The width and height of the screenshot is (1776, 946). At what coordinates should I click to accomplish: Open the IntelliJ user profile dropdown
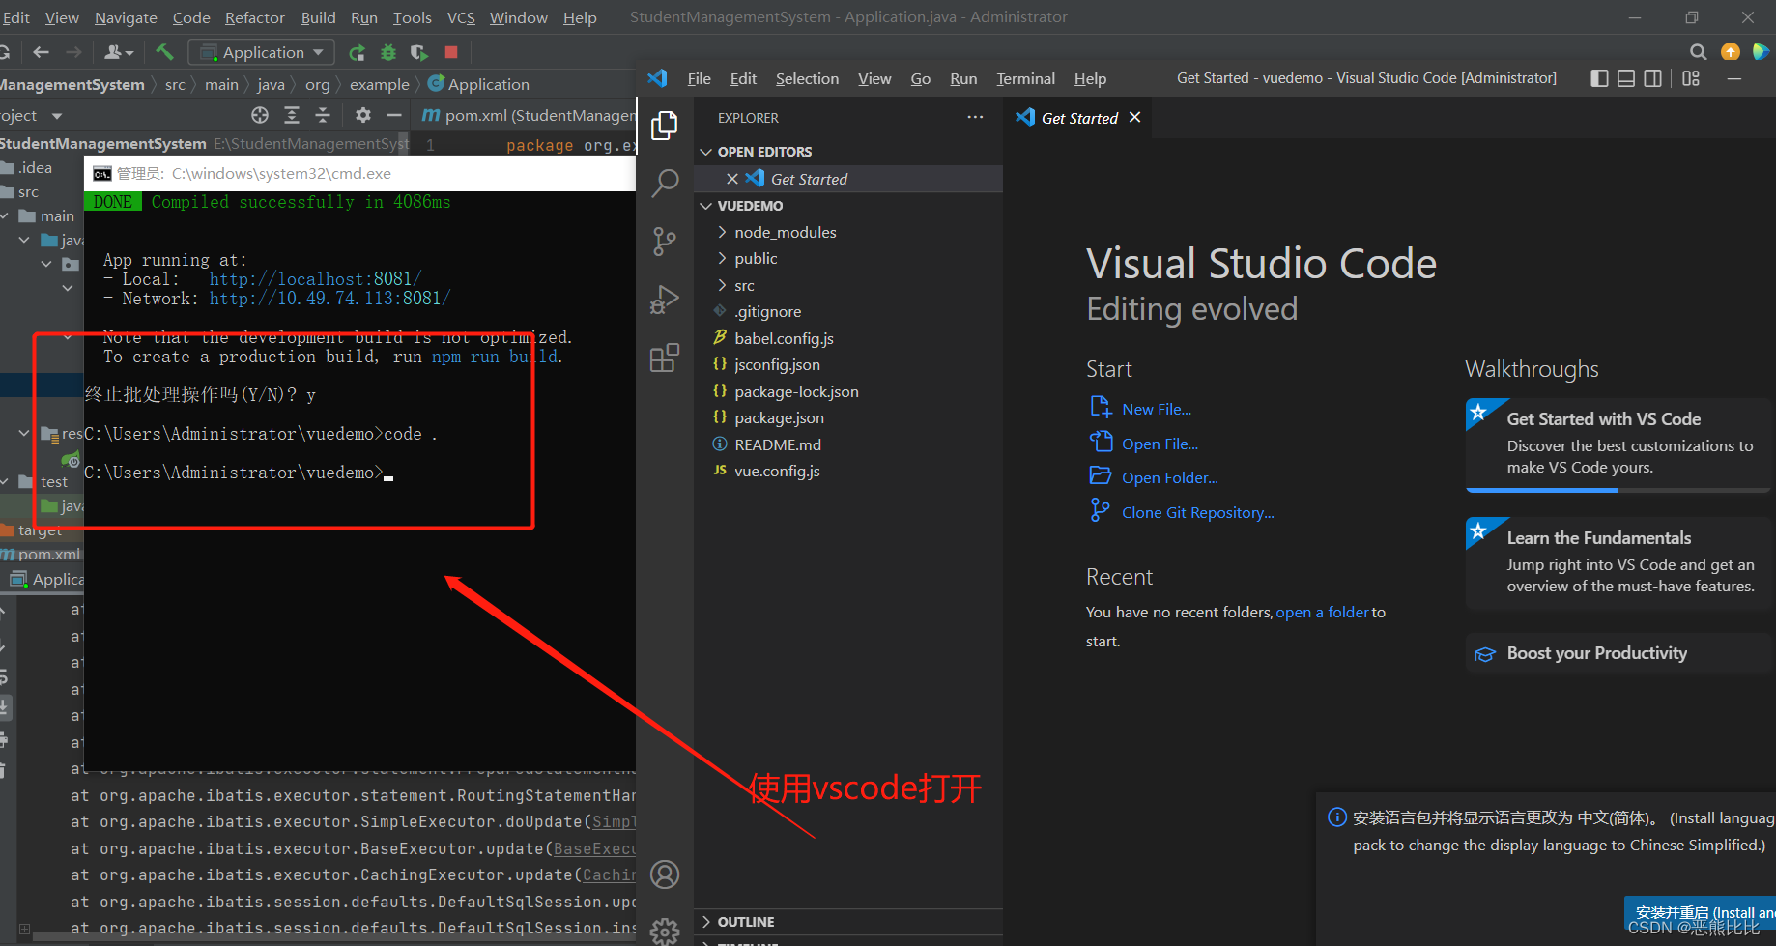(119, 52)
